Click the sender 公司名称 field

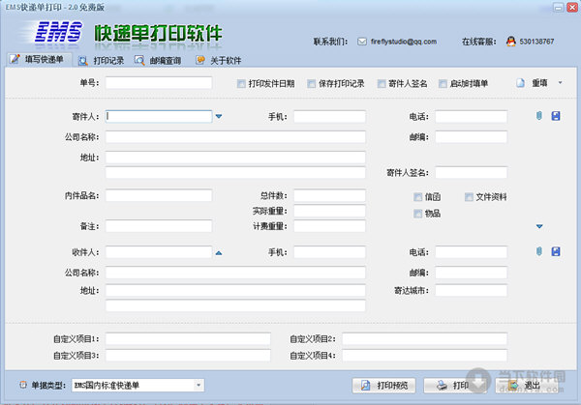click(x=235, y=137)
